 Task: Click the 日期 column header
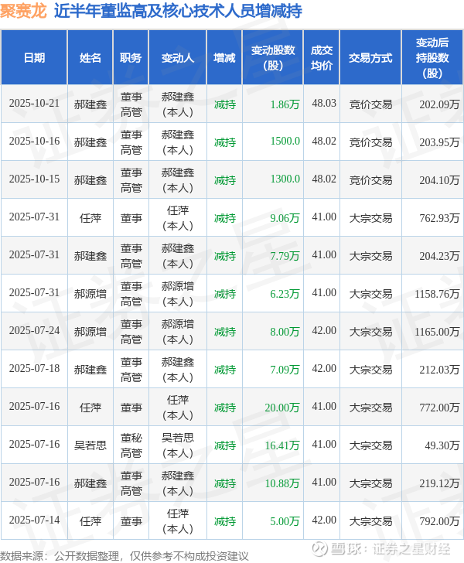(34, 57)
